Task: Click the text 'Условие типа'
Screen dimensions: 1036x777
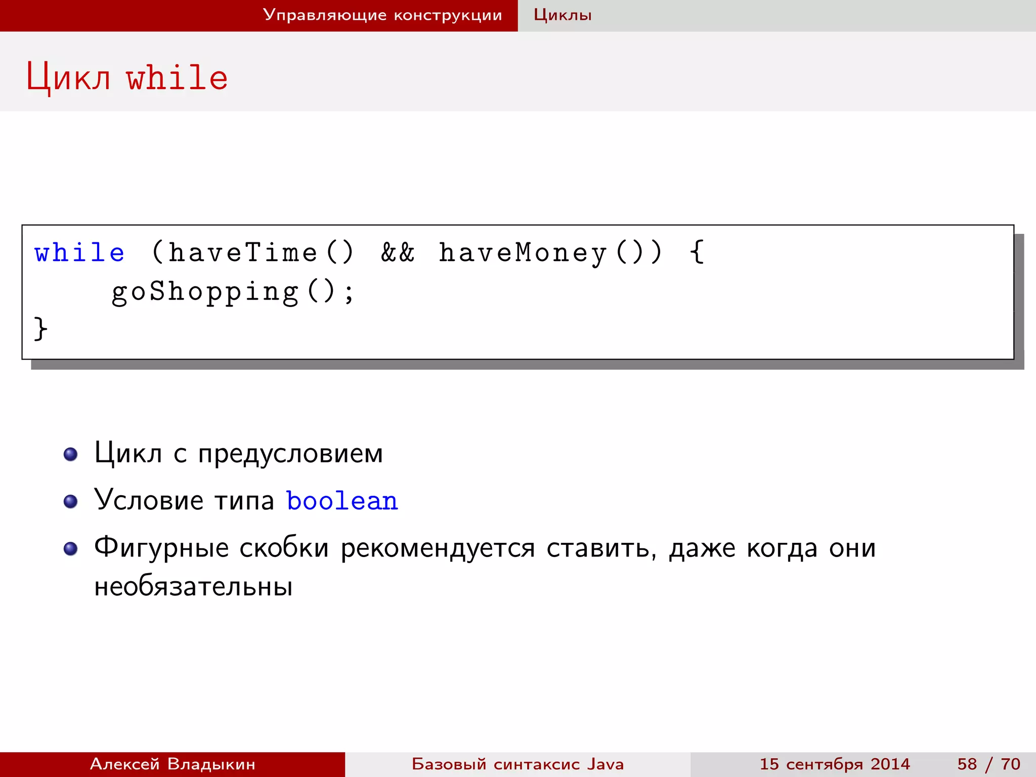Action: tap(184, 500)
